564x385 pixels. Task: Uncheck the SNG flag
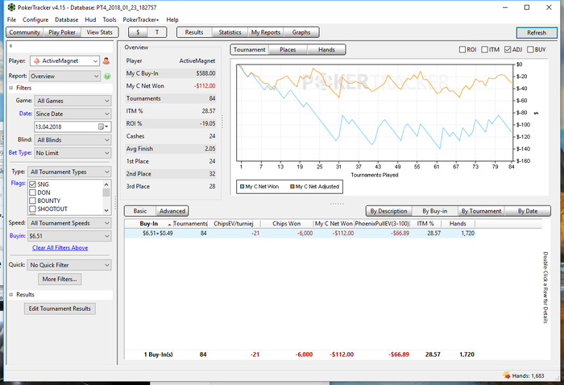(33, 184)
